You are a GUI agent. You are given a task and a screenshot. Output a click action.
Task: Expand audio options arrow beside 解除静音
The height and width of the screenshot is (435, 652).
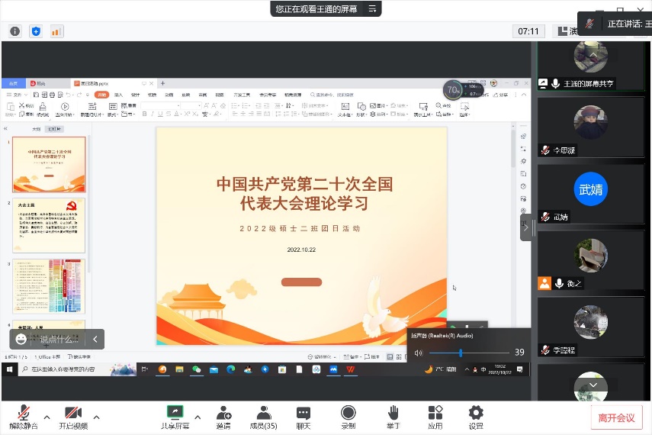[x=47, y=417]
